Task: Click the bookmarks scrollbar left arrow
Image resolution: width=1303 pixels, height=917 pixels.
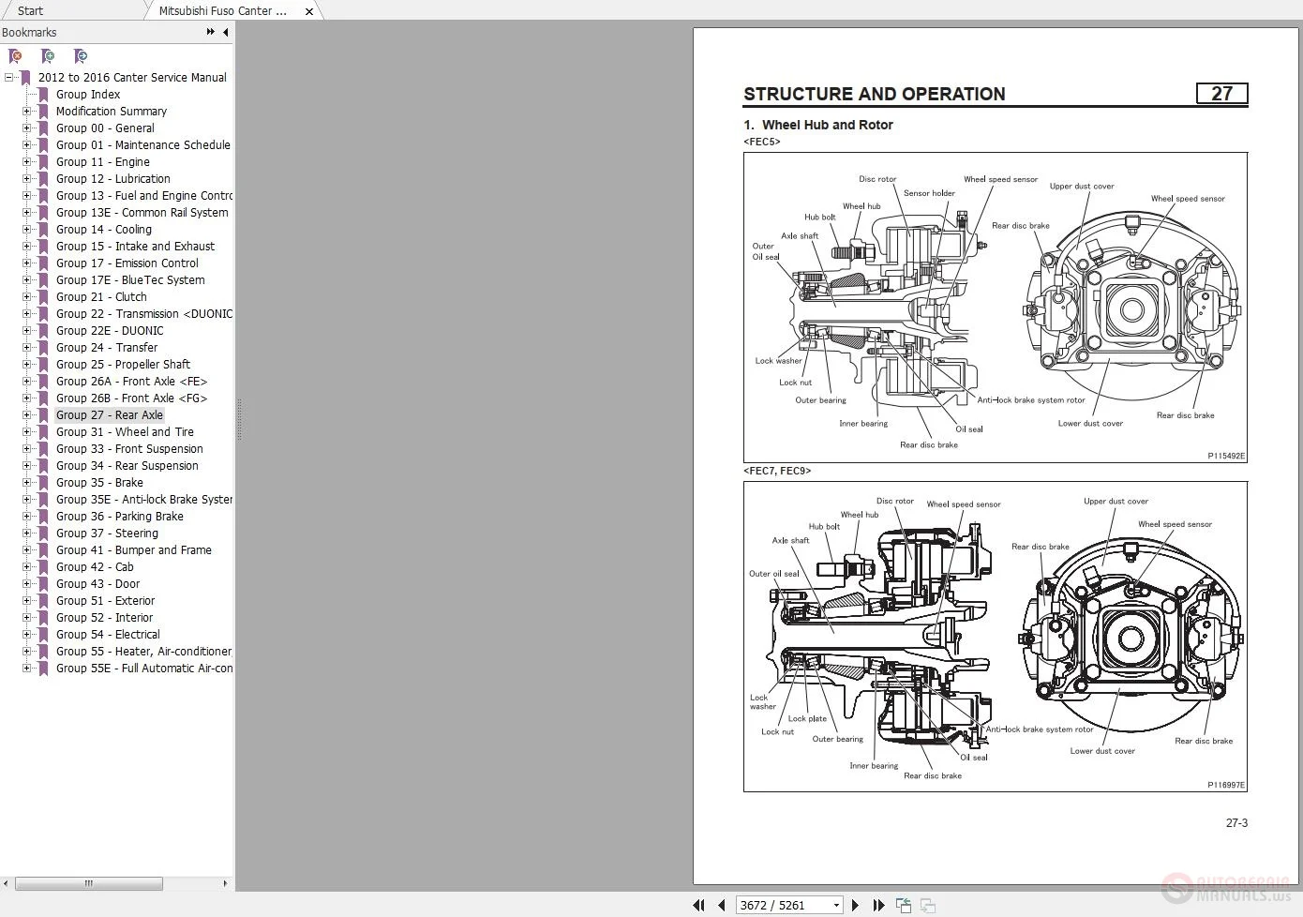Action: tap(7, 883)
